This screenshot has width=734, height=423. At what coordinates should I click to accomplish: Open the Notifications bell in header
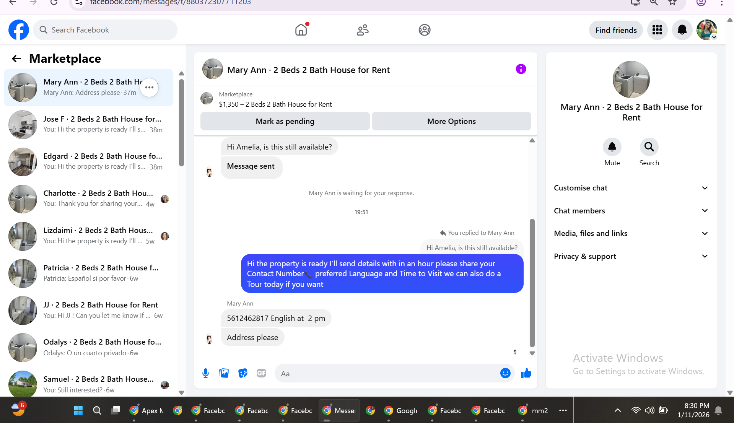click(x=682, y=30)
